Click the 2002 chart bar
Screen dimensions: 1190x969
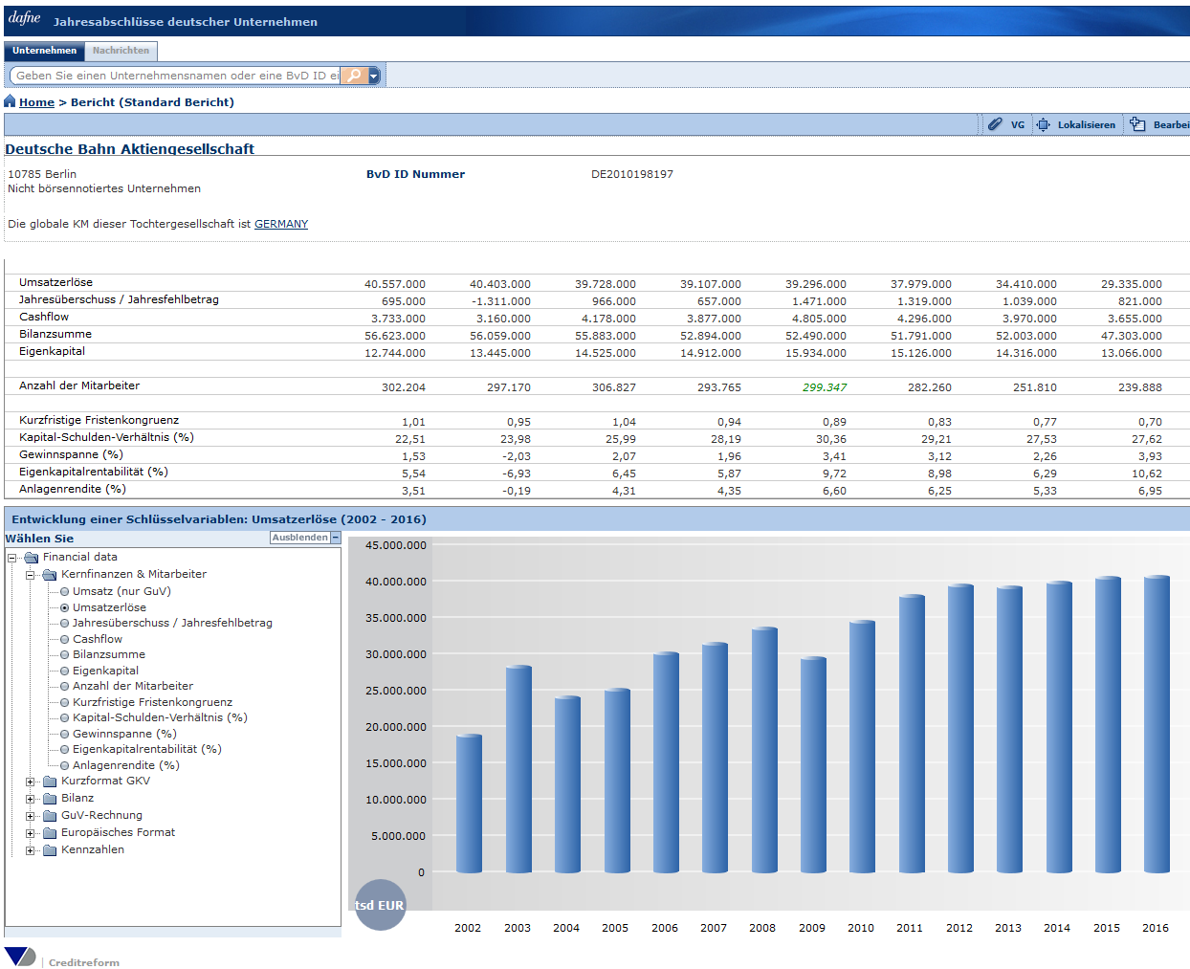(x=469, y=804)
